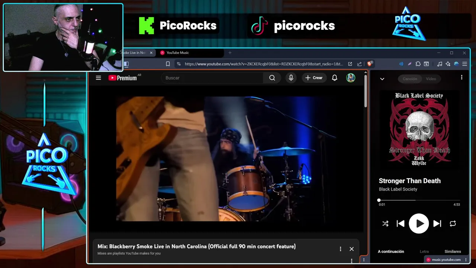
Task: Click the YouTube Premium logo
Action: [123, 78]
